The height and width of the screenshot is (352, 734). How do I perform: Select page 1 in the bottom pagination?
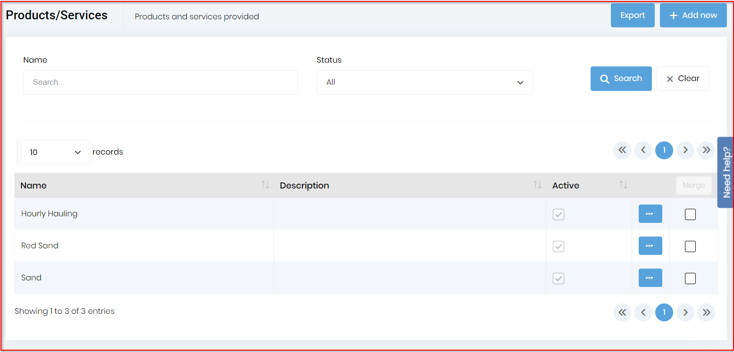664,312
